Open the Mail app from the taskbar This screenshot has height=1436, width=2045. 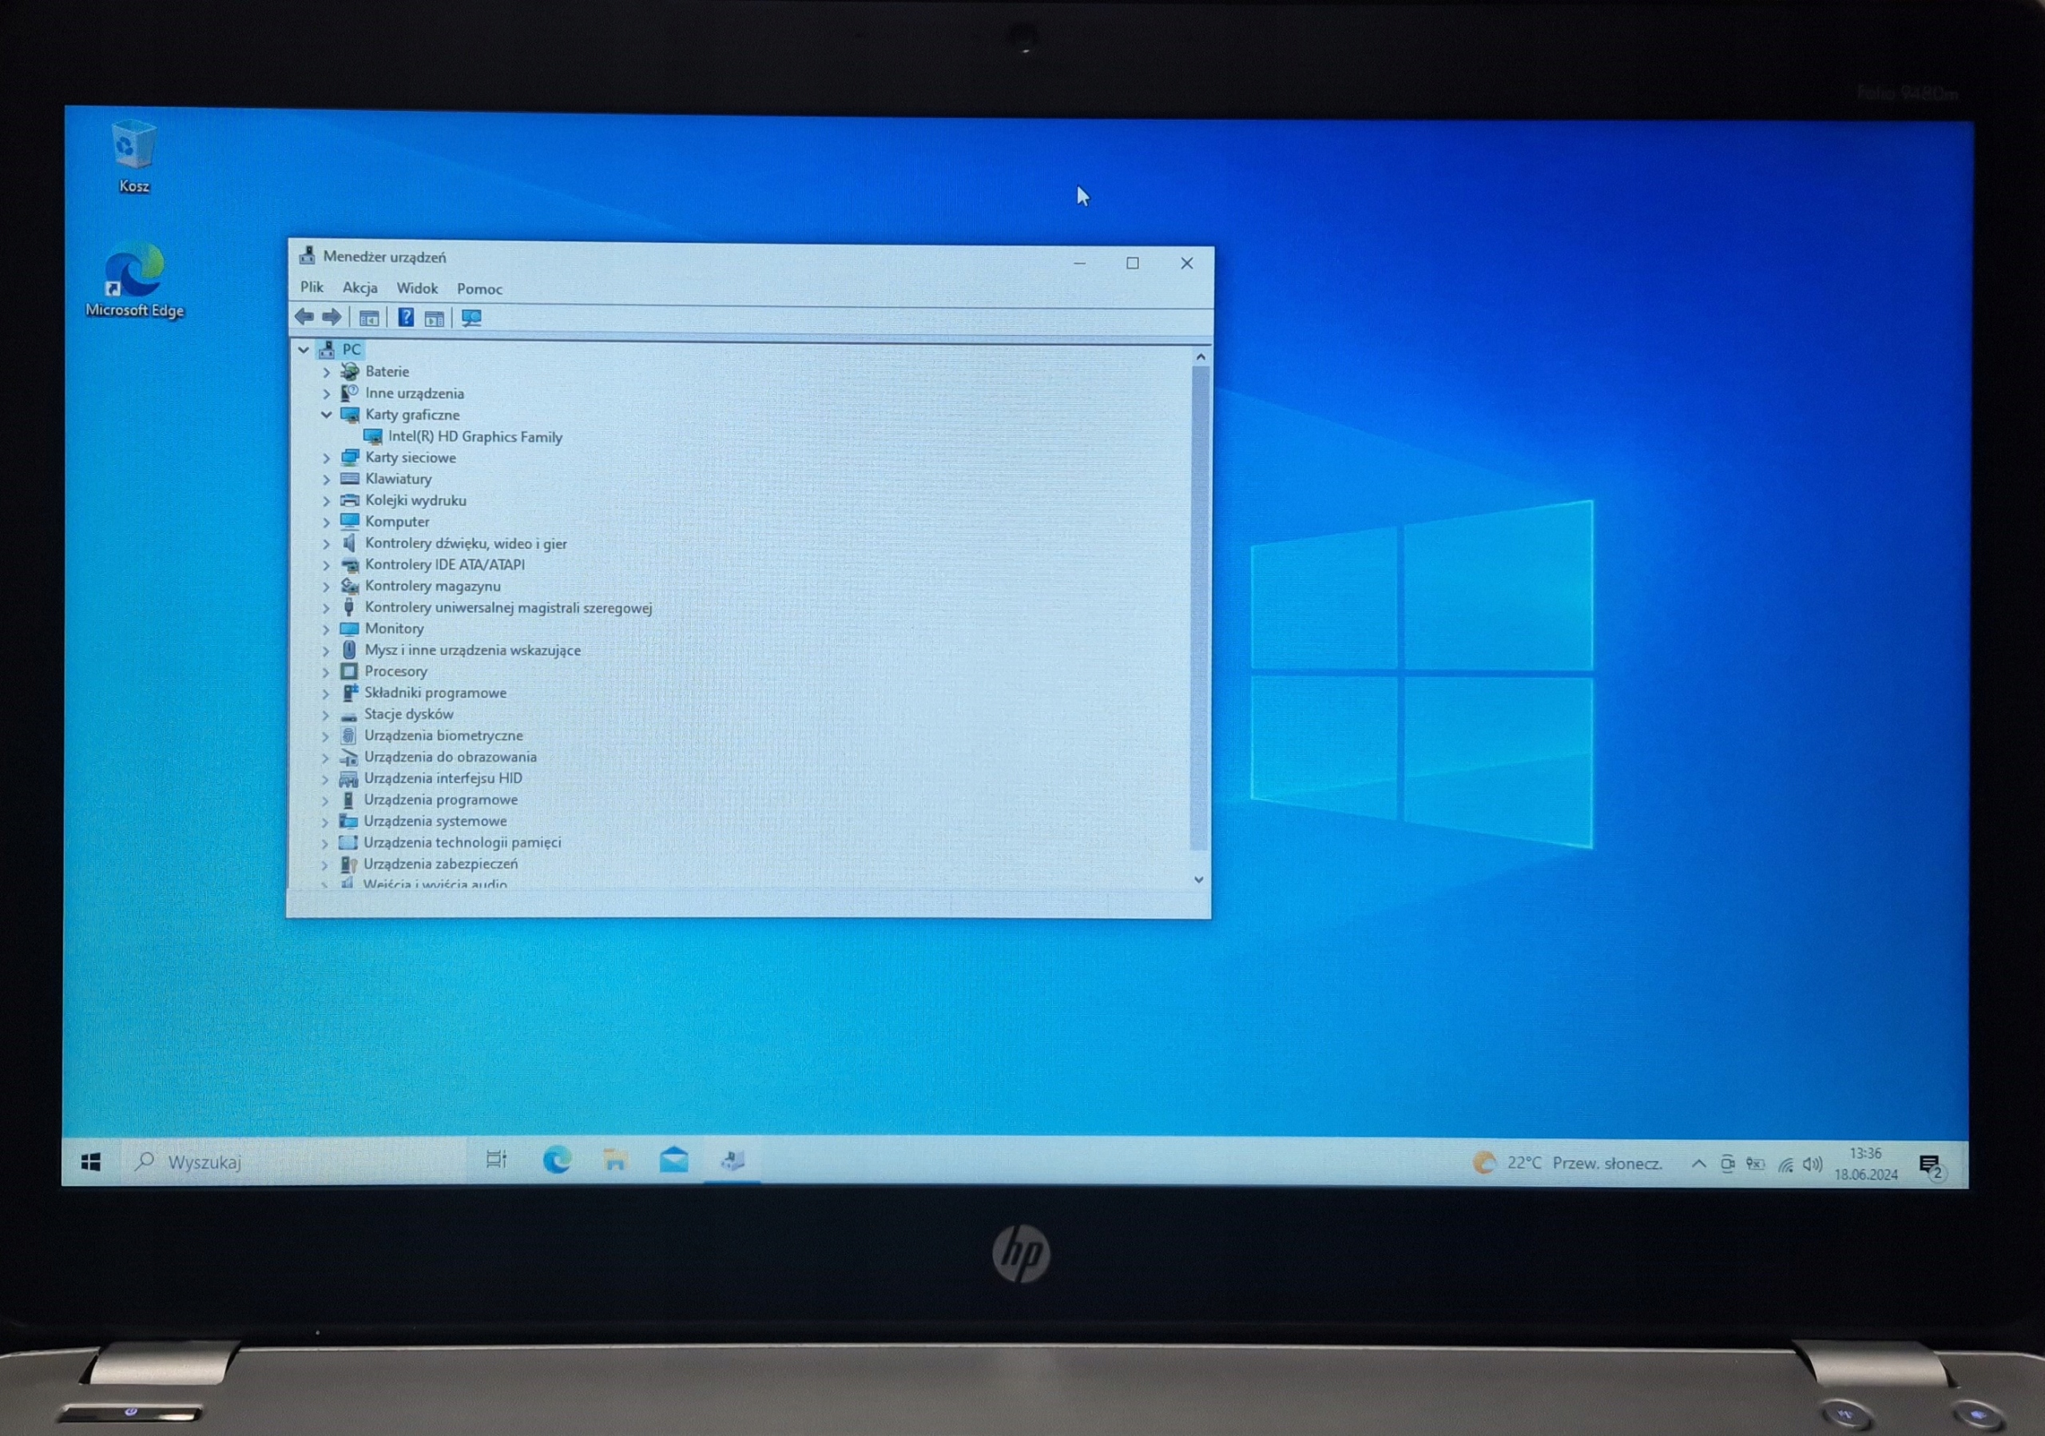click(673, 1160)
